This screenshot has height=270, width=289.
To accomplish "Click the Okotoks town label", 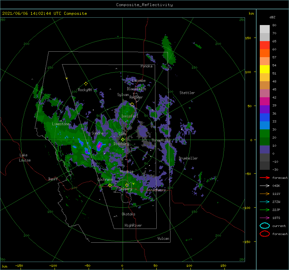I will (x=128, y=214).
